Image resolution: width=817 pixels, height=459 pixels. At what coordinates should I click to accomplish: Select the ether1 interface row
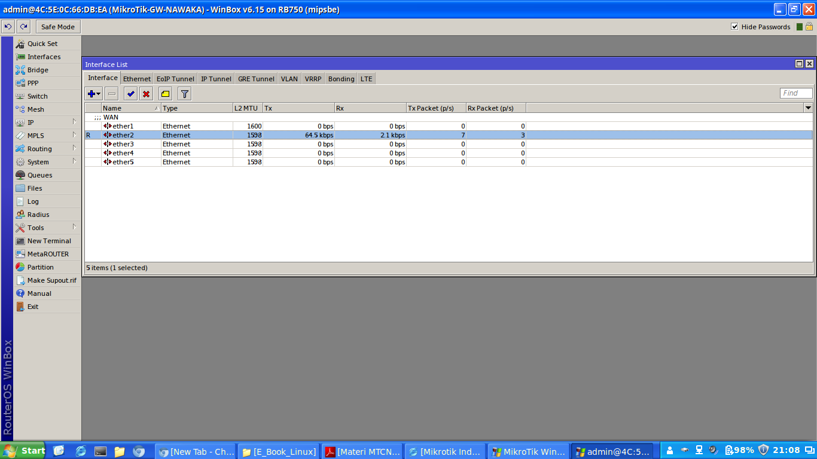coord(449,126)
